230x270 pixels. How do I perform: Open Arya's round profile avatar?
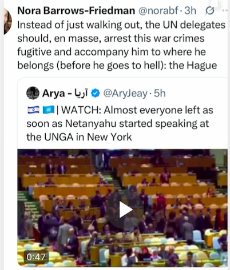(x=33, y=93)
